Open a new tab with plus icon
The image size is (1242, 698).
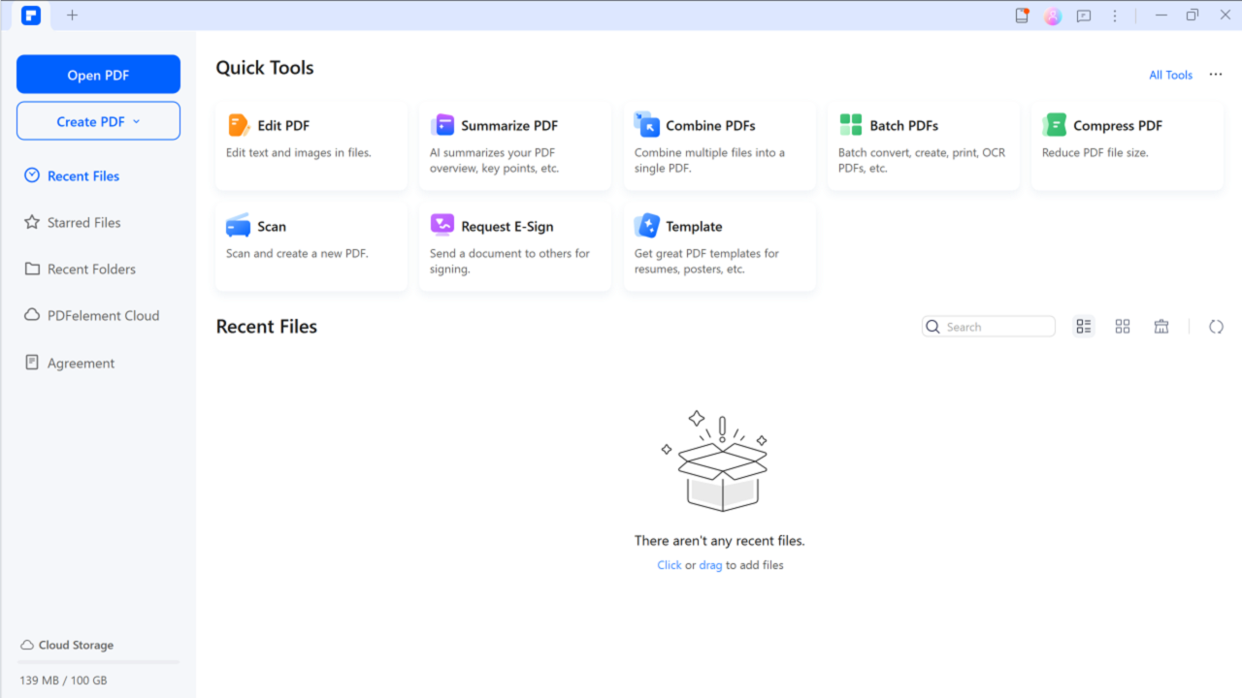tap(72, 15)
